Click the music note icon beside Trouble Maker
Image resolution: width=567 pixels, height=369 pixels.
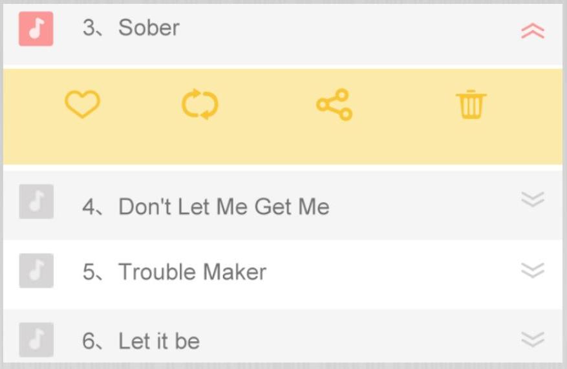[36, 271]
